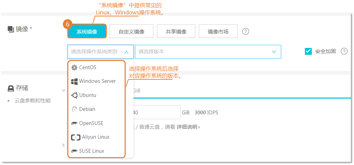Select the 系统镜像 tab
Image resolution: width=354 pixels, height=165 pixels.
pos(87,31)
